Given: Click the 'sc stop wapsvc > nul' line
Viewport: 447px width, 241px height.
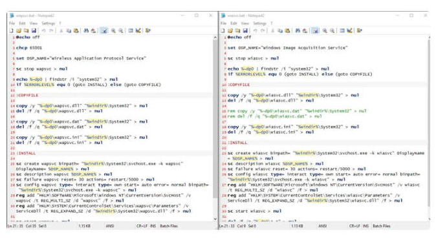Looking at the screenshot, I should [x=42, y=69].
